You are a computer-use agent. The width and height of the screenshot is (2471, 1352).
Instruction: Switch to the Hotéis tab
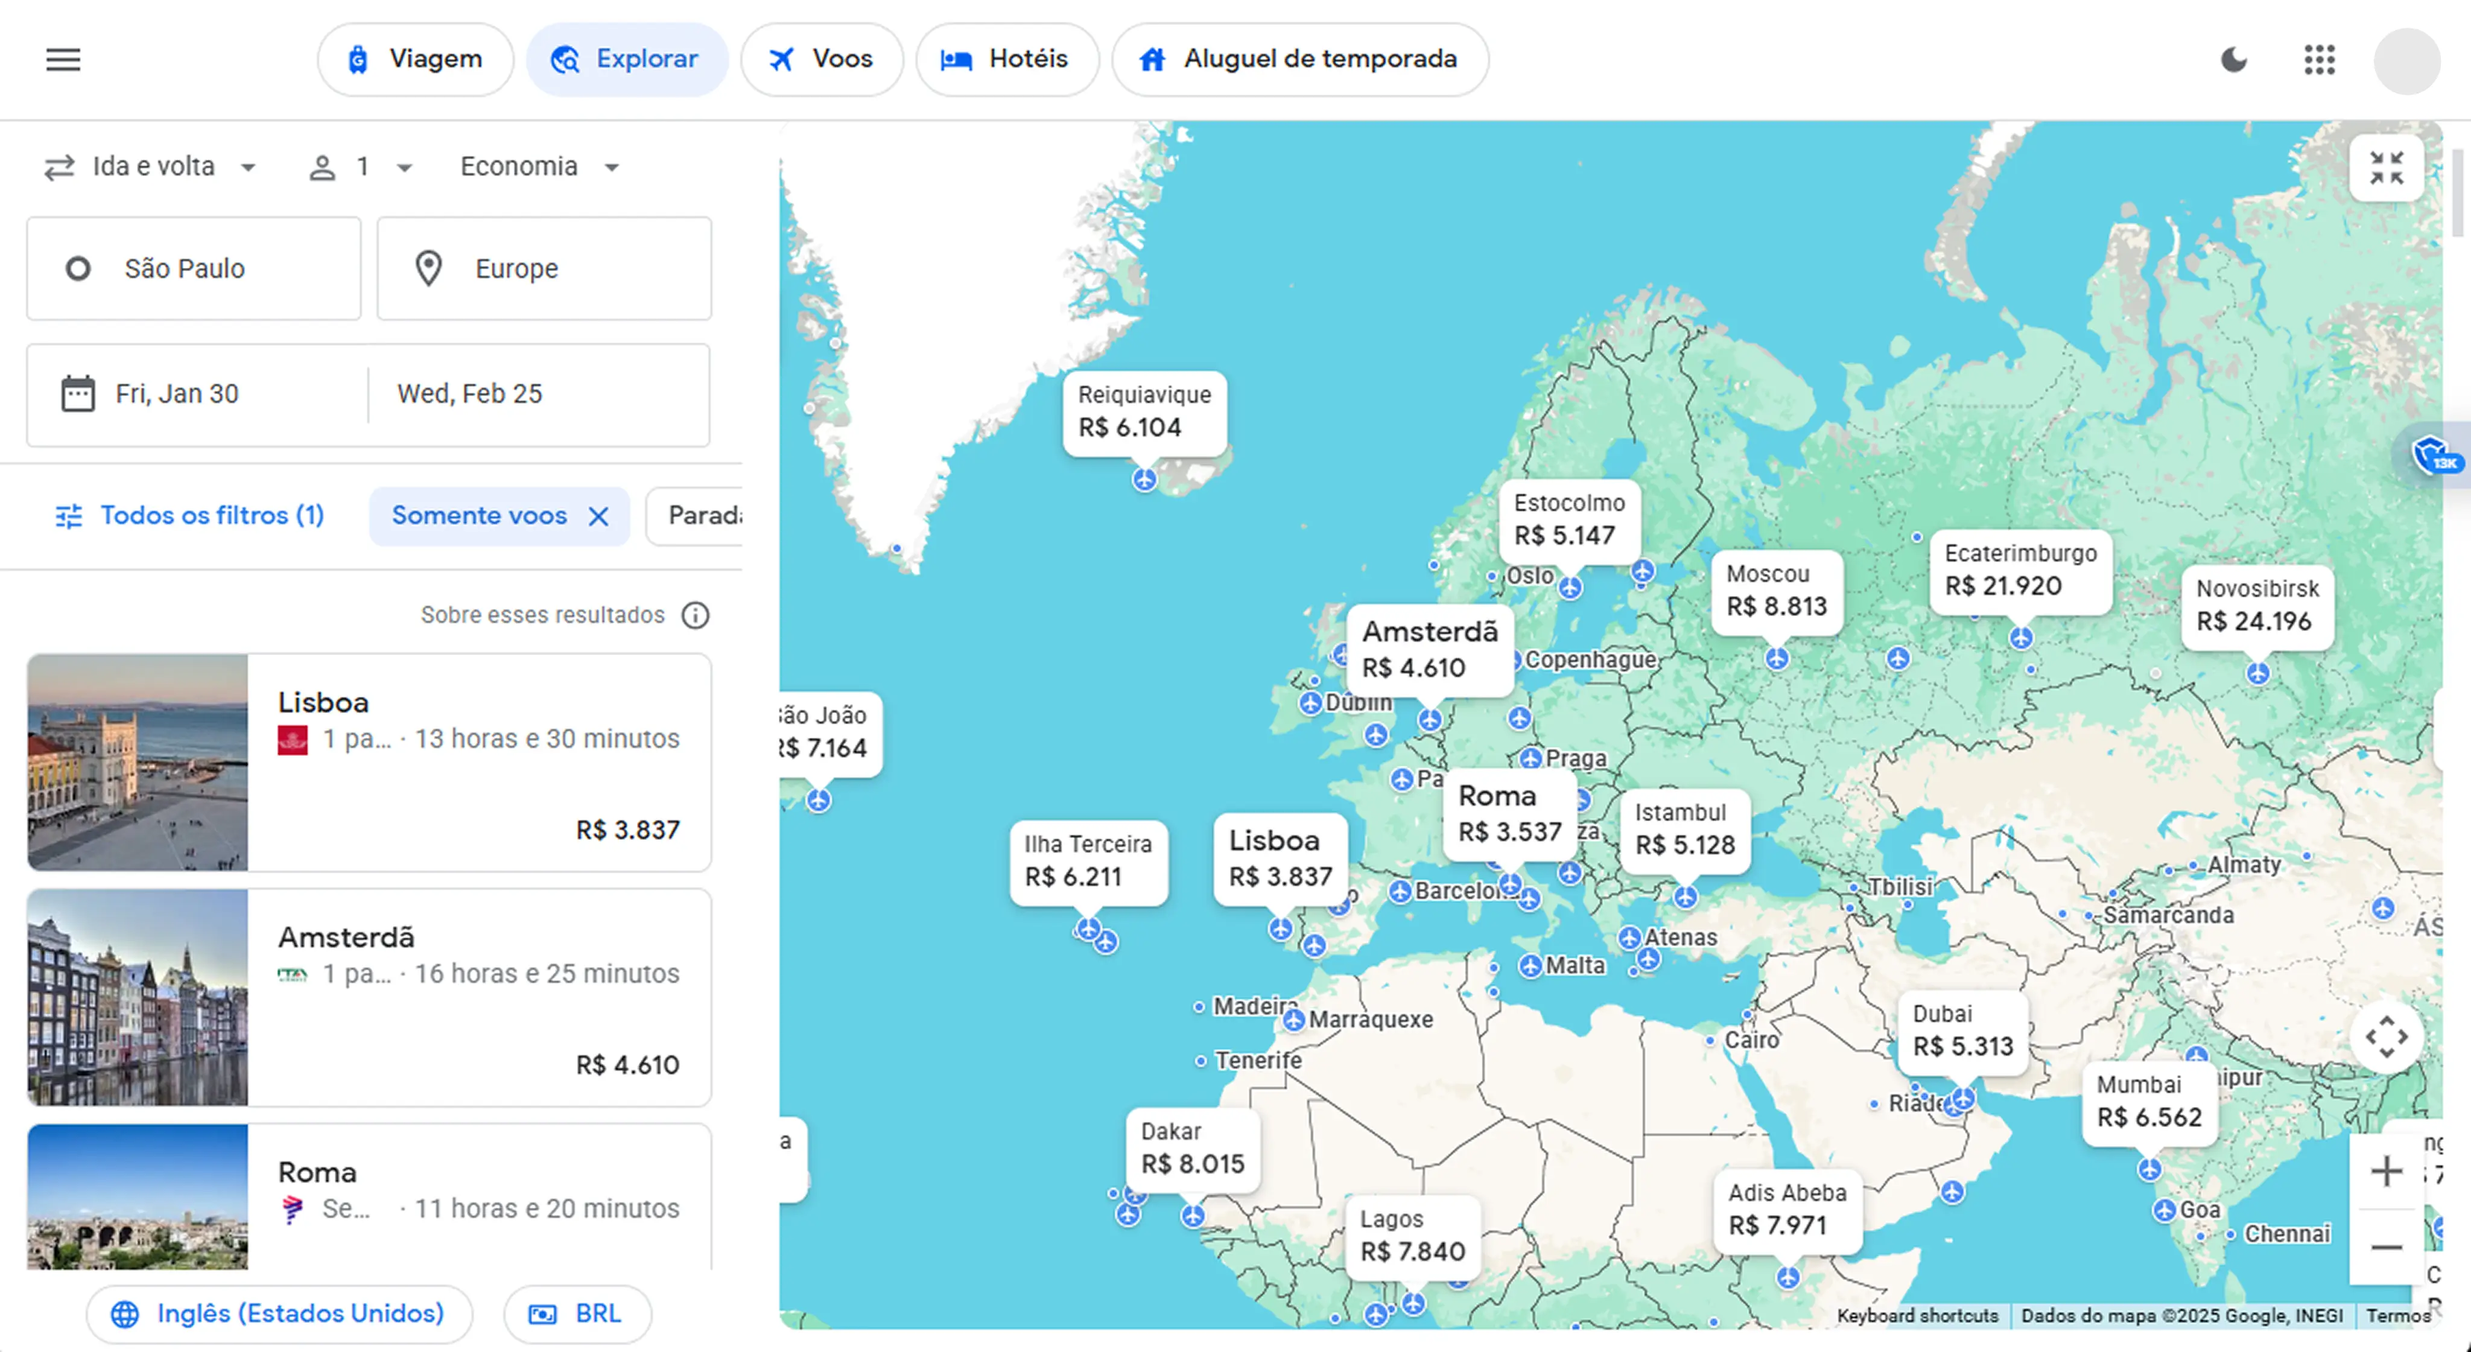click(1006, 60)
